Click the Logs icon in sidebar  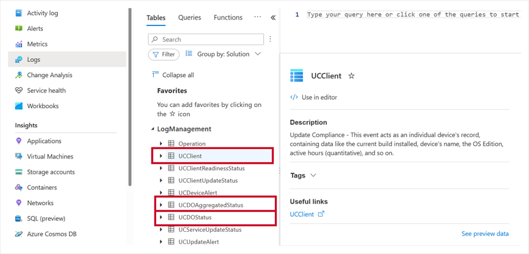tap(19, 60)
